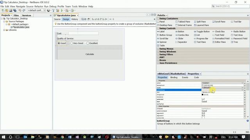Viewport: 250px width, 140px height.
Task: Click the foreground black color swatch
Action: (x=202, y=94)
